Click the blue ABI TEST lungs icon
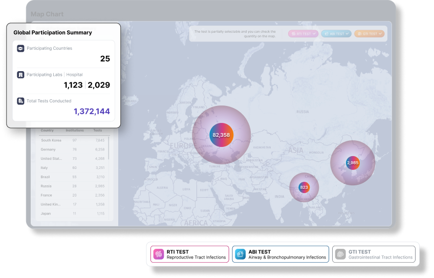The image size is (434, 278). 240,254
